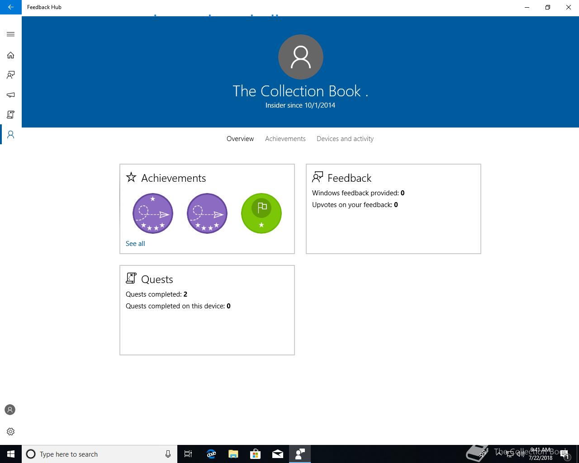Launch Edge beta from taskbar

click(211, 454)
